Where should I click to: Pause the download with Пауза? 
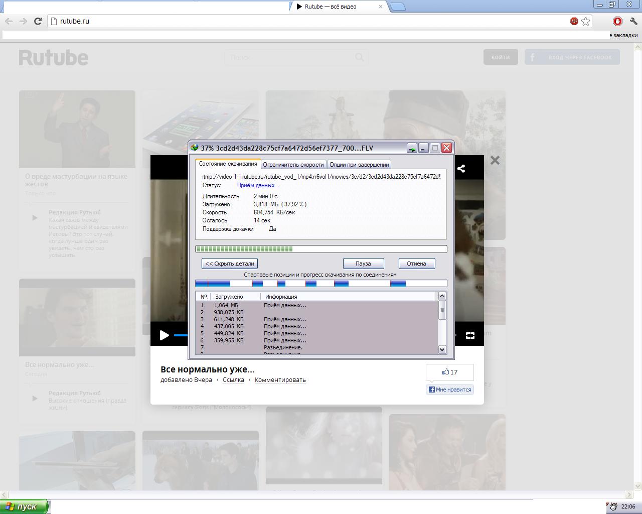click(x=363, y=263)
